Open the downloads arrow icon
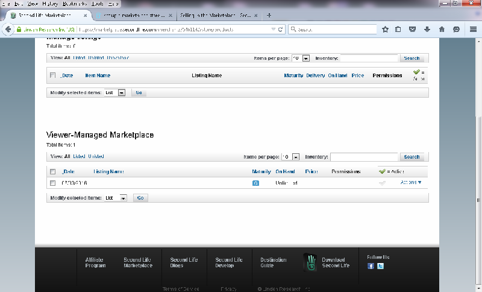The height and width of the screenshot is (292, 482). click(427, 29)
